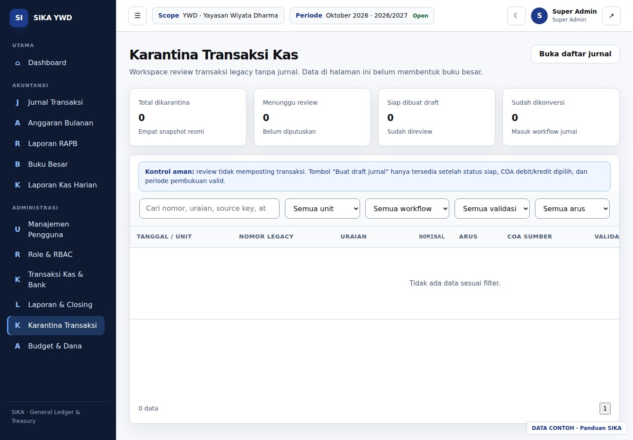Click the COA SUMBER column header
Screen dimensions: 633x440
[529, 237]
